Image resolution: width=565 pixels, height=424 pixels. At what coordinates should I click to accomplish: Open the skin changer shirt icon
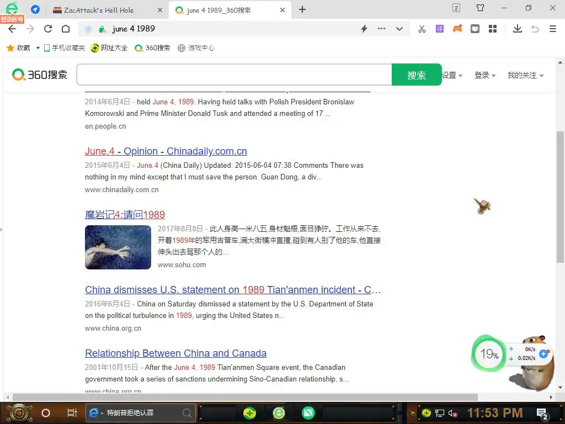point(481,8)
